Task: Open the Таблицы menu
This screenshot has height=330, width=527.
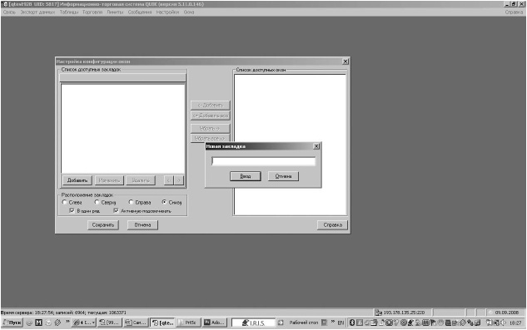Action: pos(69,12)
